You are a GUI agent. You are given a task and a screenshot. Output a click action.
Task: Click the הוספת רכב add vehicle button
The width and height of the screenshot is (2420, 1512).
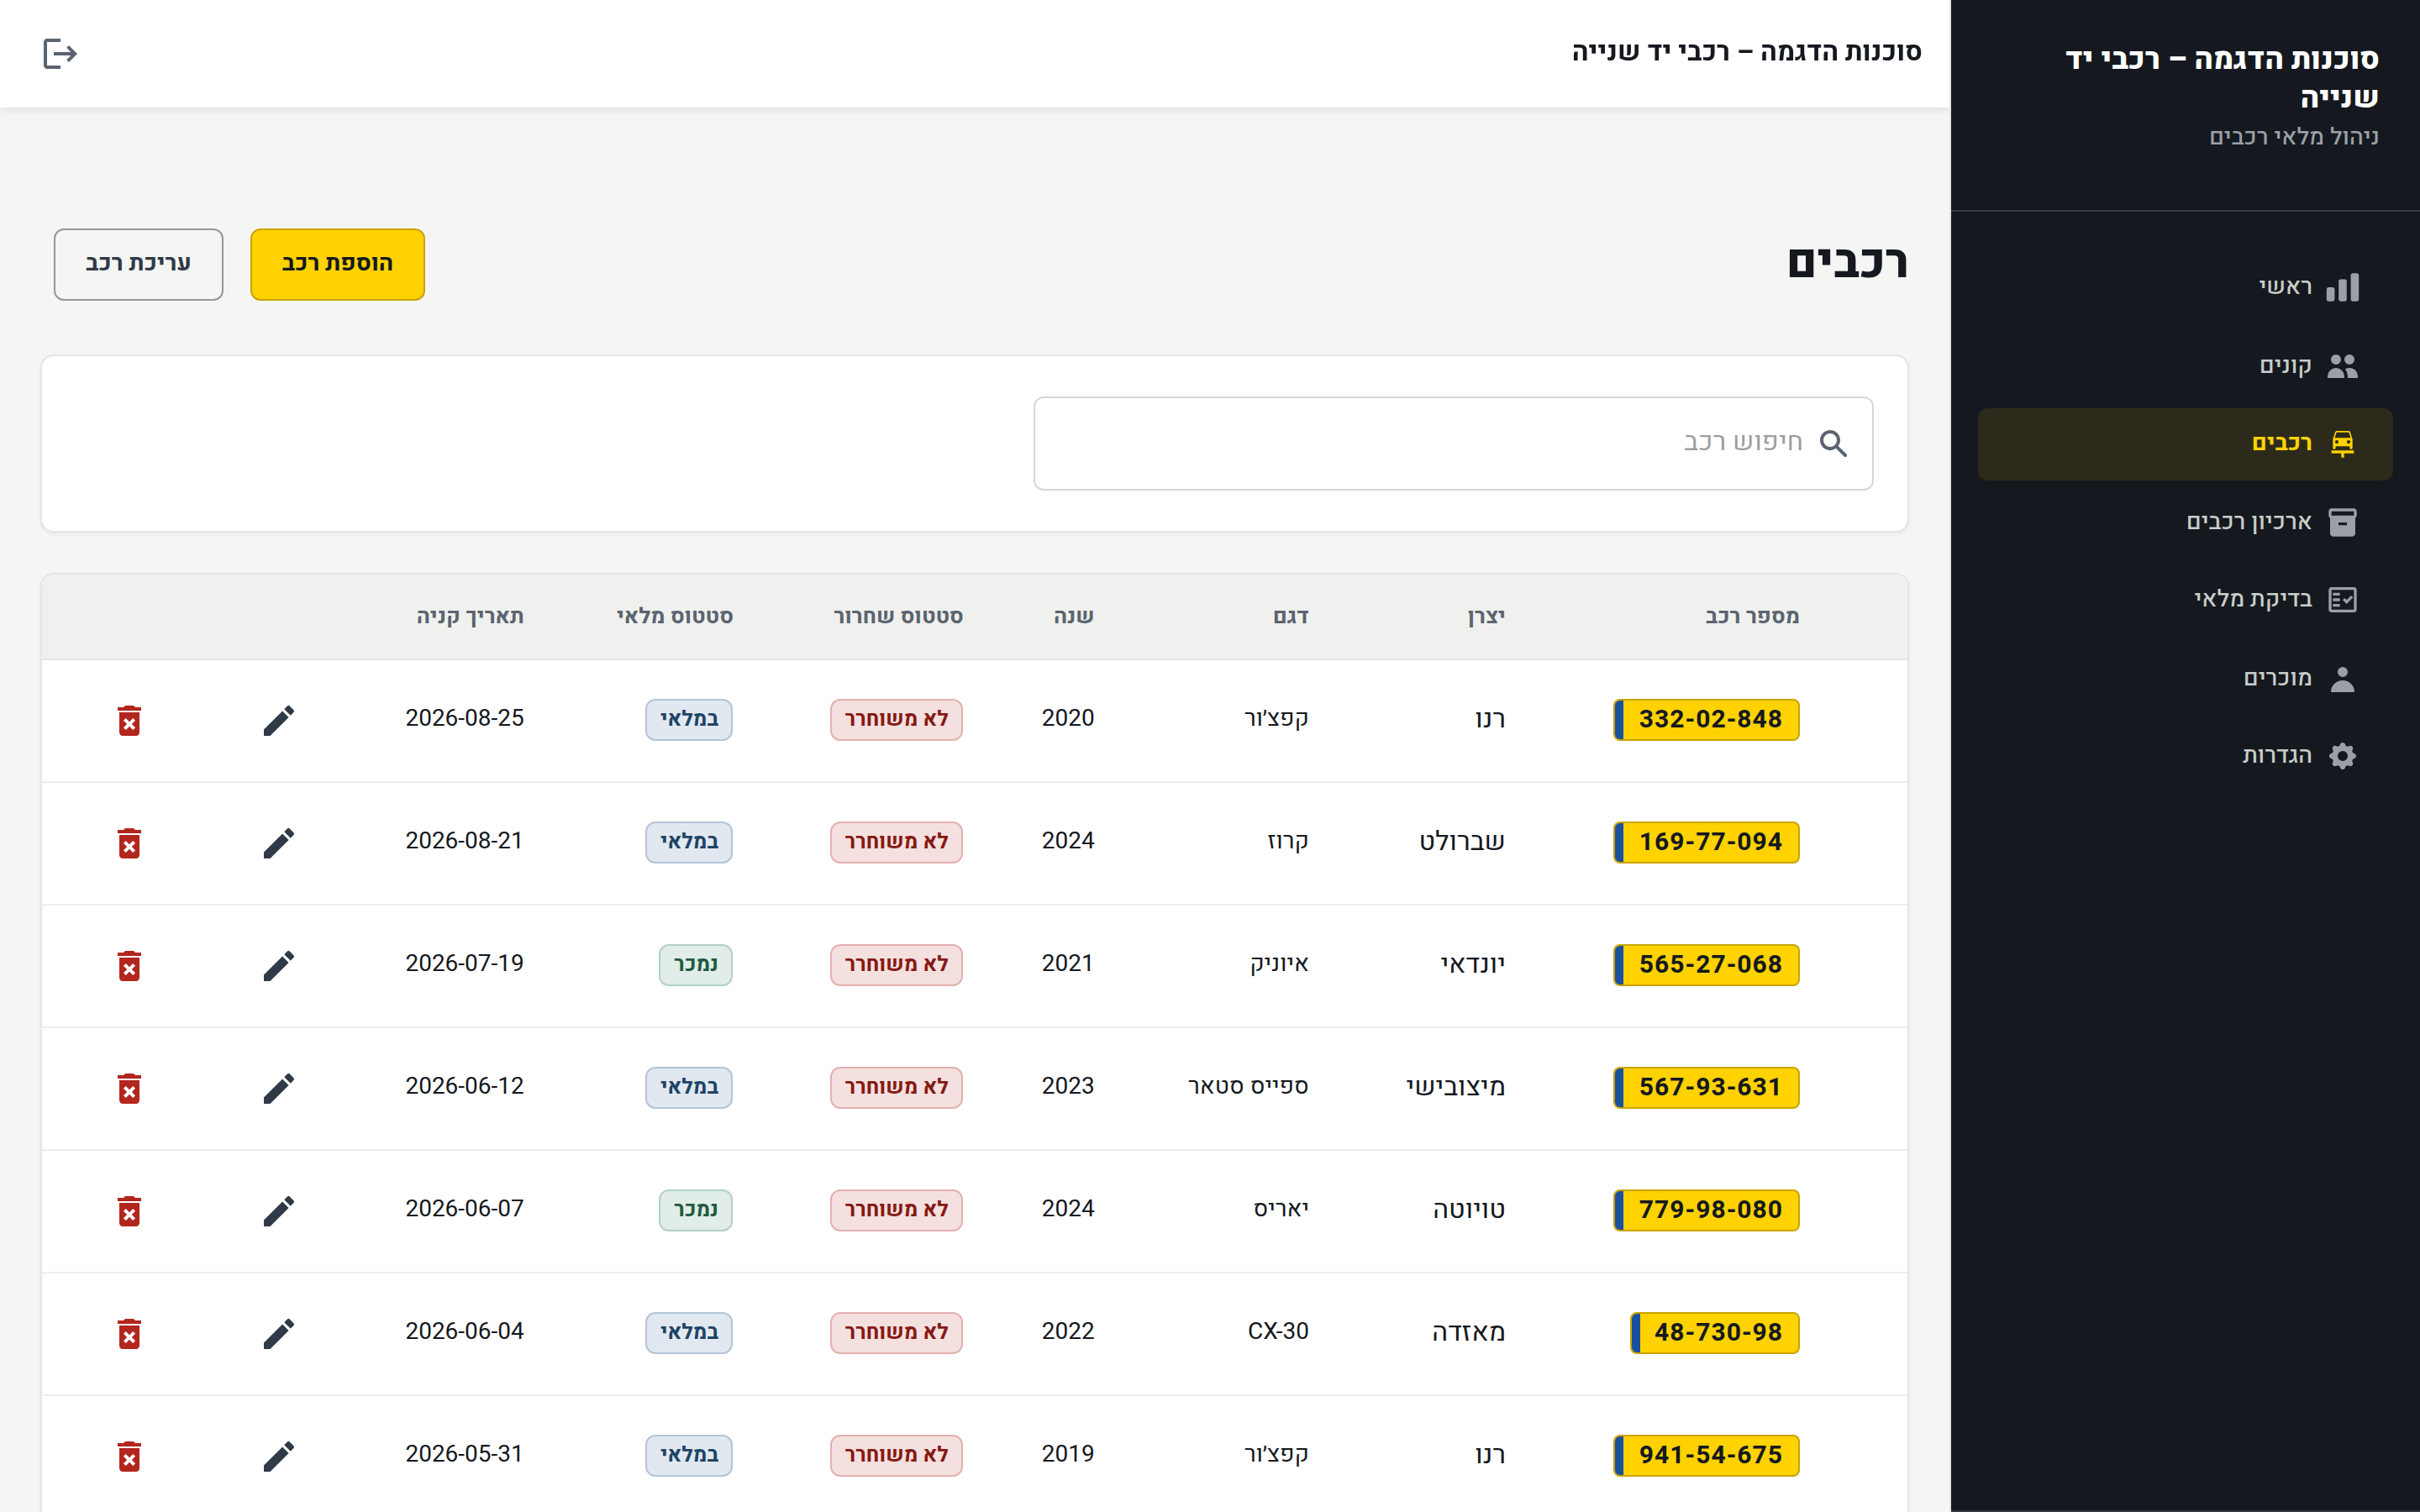click(337, 264)
